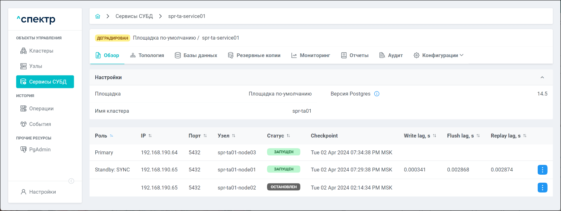Image resolution: width=561 pixels, height=211 pixels.
Task: Collapse the Settings panel chevron
Action: tap(542, 77)
